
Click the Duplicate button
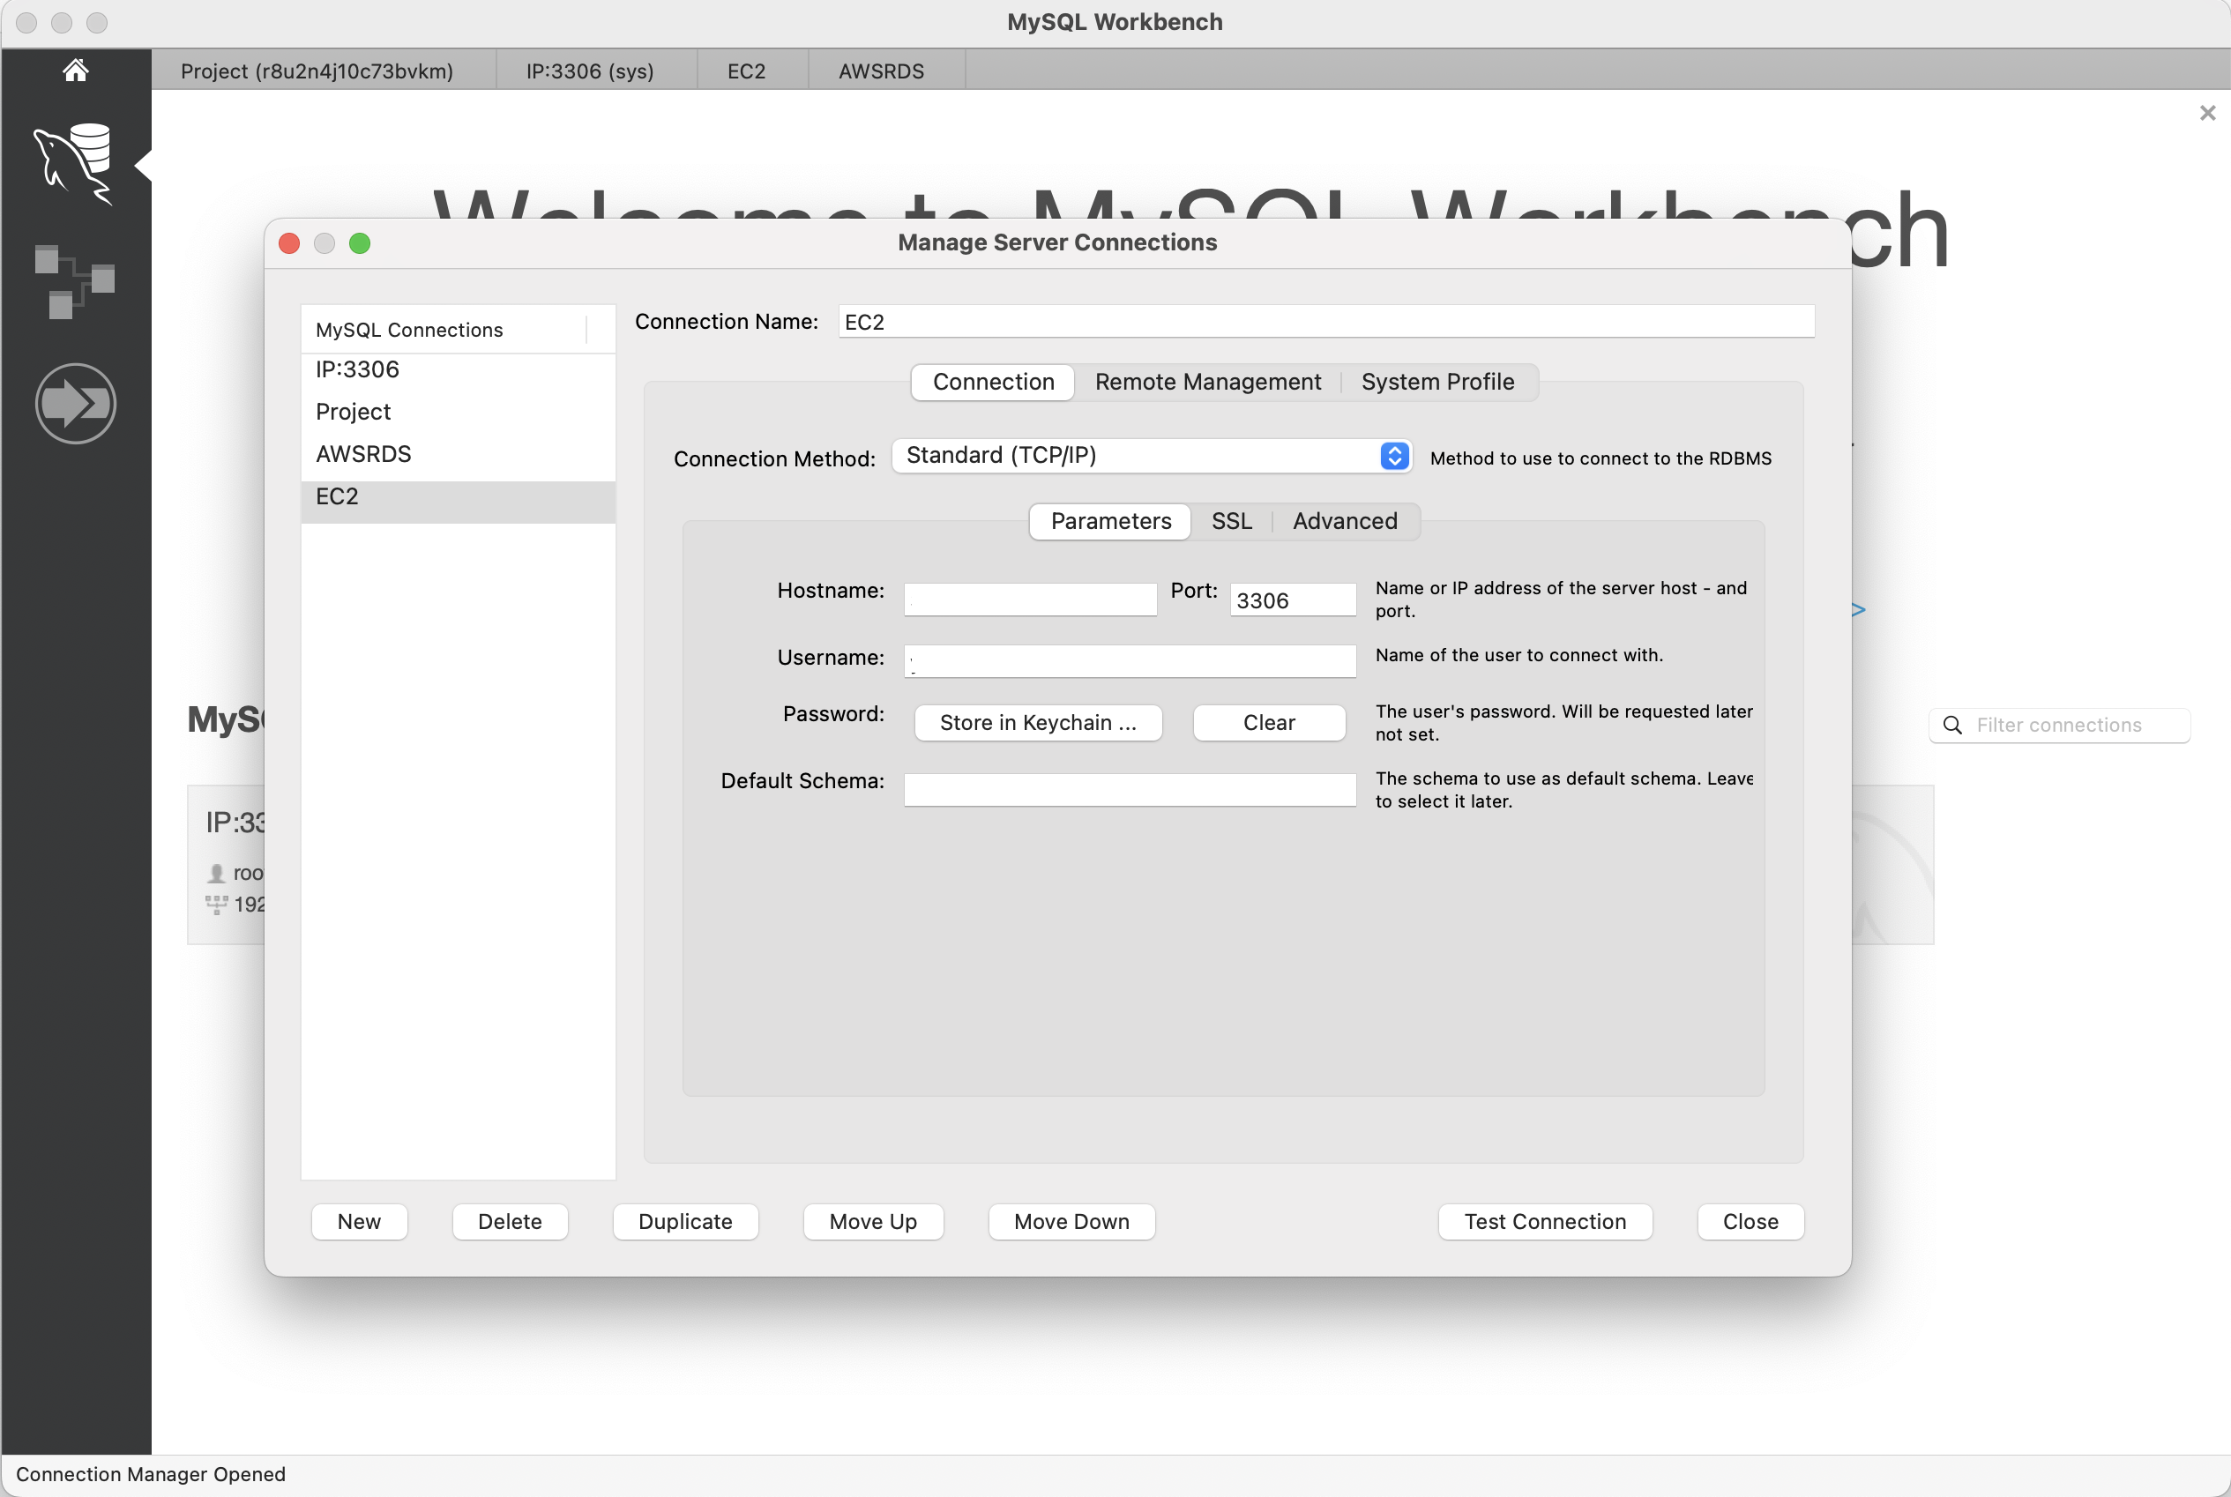(685, 1222)
